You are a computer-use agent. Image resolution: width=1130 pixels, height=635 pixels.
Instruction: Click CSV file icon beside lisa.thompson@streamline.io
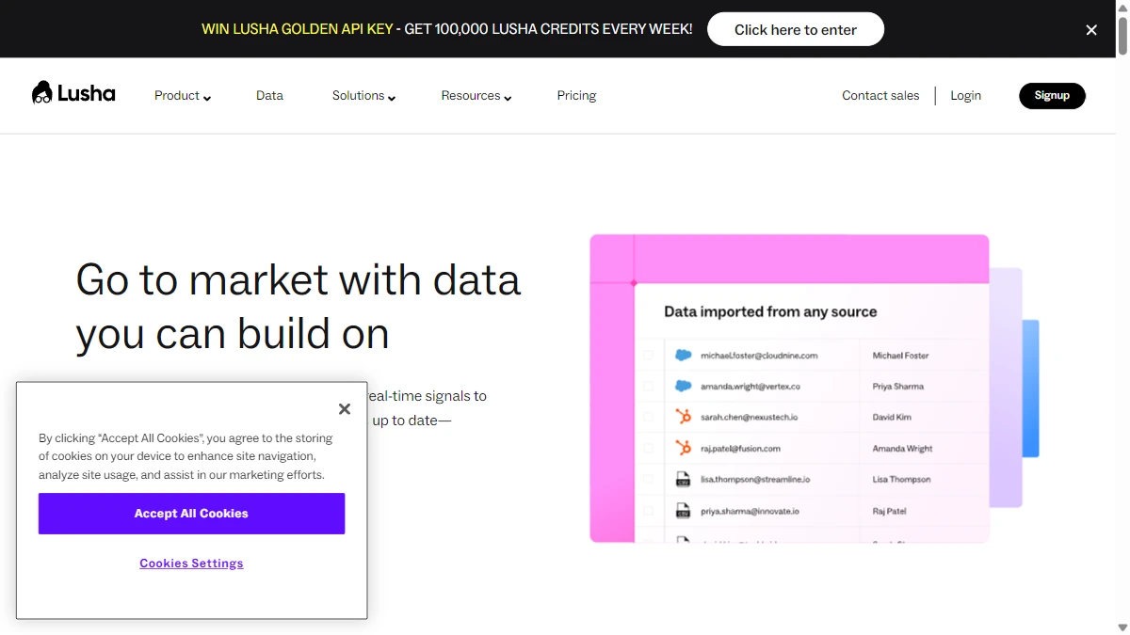pos(684,479)
